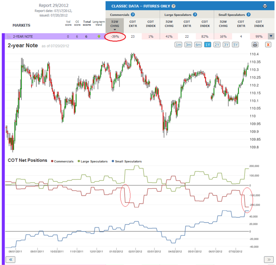
Task: Open the Small Speculators help question mark
Action: click(248, 14)
